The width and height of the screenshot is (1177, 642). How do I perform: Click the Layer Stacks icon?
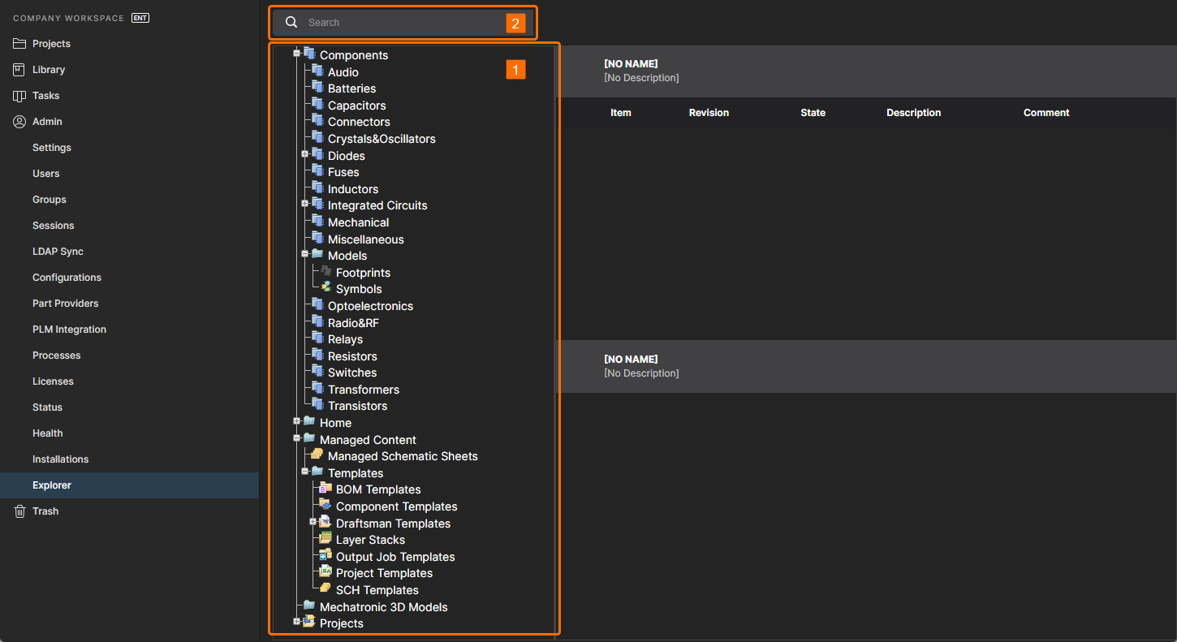point(326,539)
